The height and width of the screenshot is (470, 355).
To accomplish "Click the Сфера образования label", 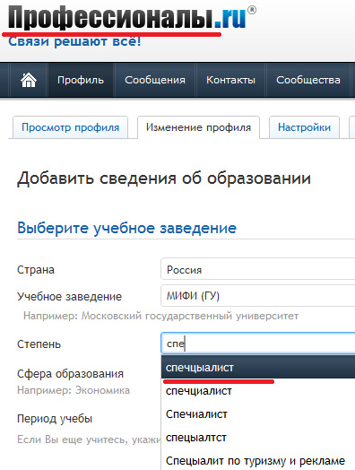I will coord(70,374).
